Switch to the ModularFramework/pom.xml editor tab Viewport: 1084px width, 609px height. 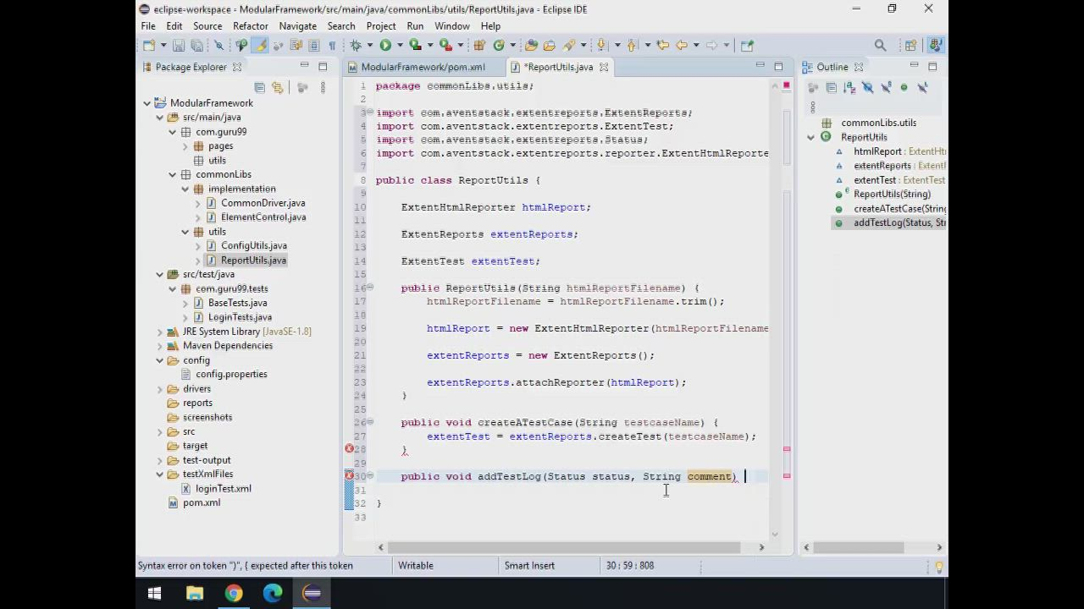[x=422, y=67]
